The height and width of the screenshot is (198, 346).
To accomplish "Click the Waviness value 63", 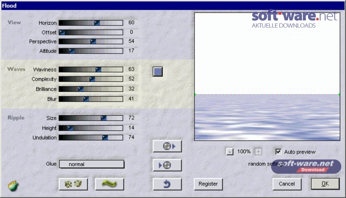I will 131,69.
